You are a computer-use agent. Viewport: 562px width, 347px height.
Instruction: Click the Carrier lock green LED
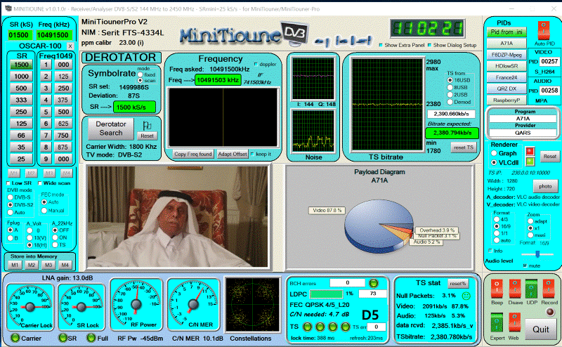[15, 338]
